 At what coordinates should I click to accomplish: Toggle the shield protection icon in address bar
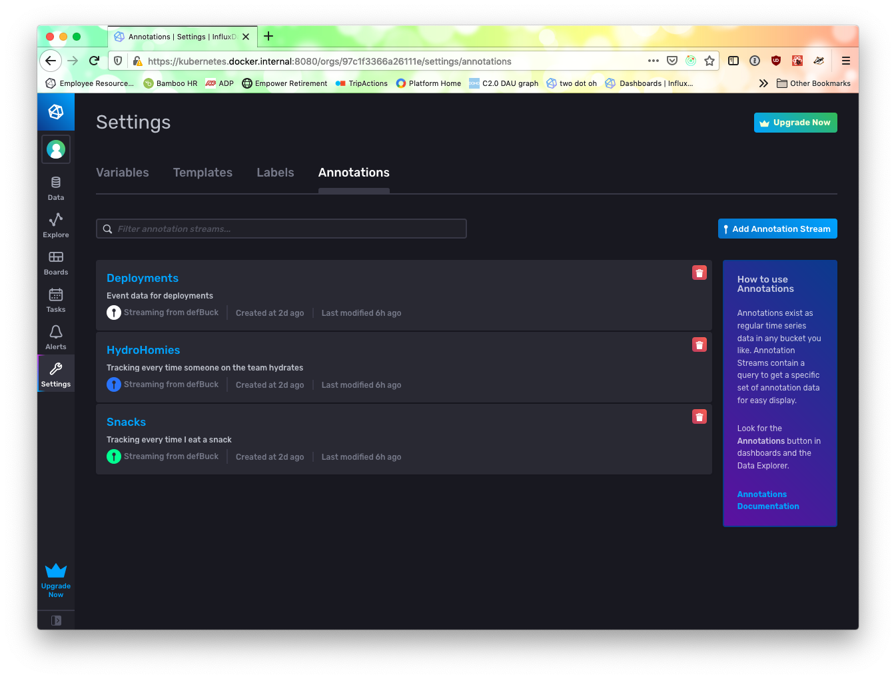tap(118, 61)
